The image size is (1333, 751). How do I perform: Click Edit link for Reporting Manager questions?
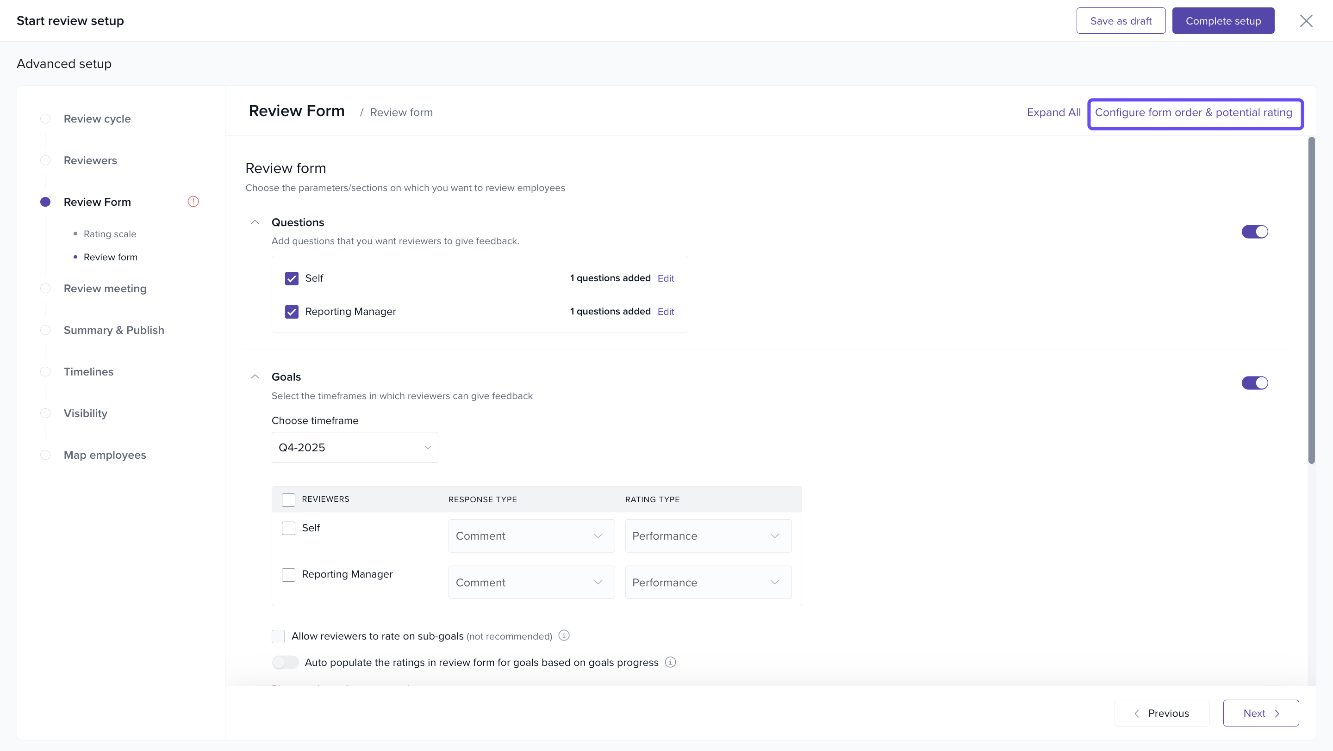(x=666, y=312)
